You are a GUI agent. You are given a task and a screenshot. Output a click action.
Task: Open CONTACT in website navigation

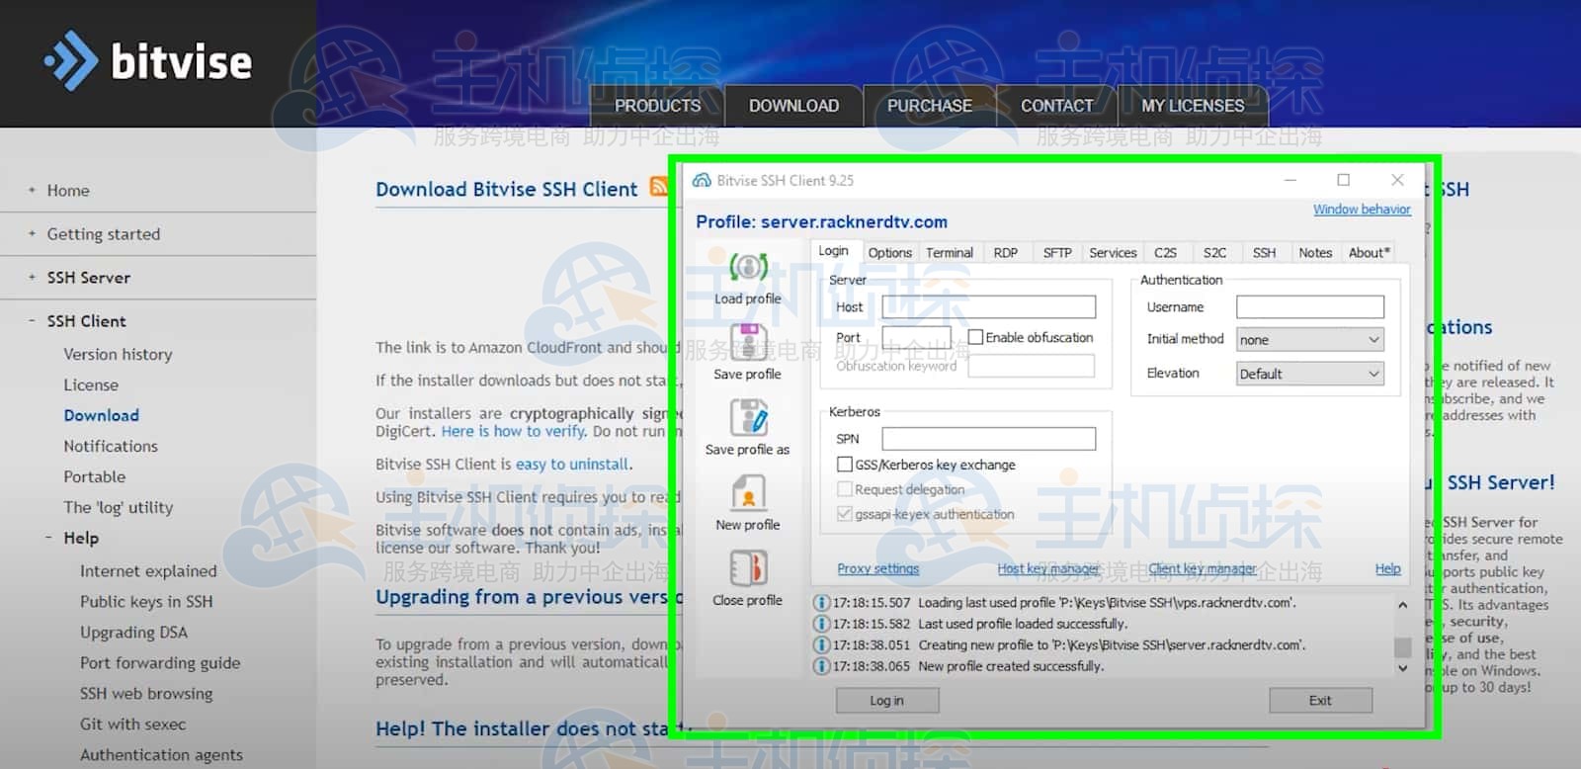[1056, 106]
